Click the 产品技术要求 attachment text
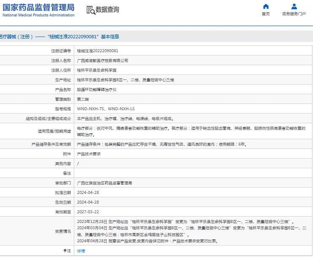The height and width of the screenshot is (257, 313). (89, 154)
